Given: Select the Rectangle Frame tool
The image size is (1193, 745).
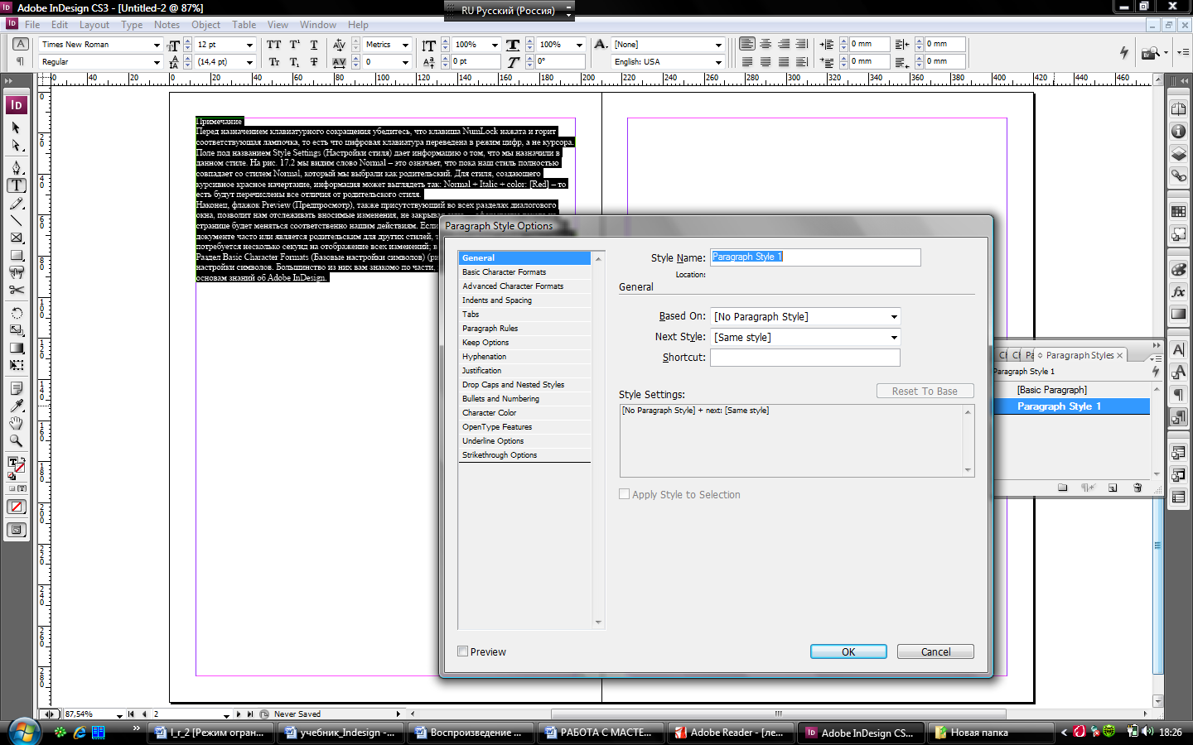Looking at the screenshot, I should point(16,238).
